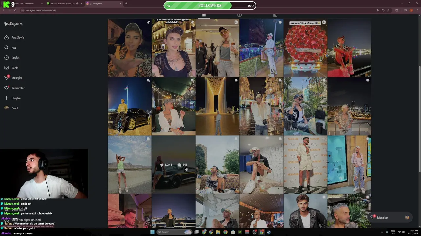421x236 pixels.
Task: Open network settings in system tray
Action: [400, 232]
